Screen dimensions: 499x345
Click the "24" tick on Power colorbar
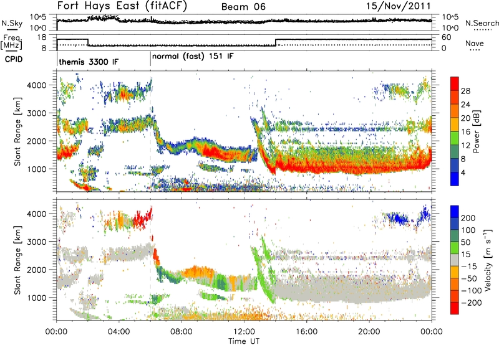[465, 105]
